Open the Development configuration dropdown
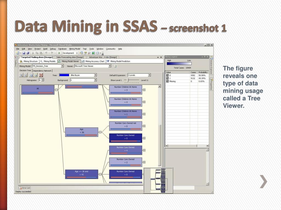 (x=77, y=53)
